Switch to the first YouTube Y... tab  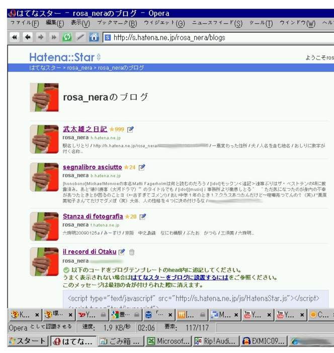[254, 315]
